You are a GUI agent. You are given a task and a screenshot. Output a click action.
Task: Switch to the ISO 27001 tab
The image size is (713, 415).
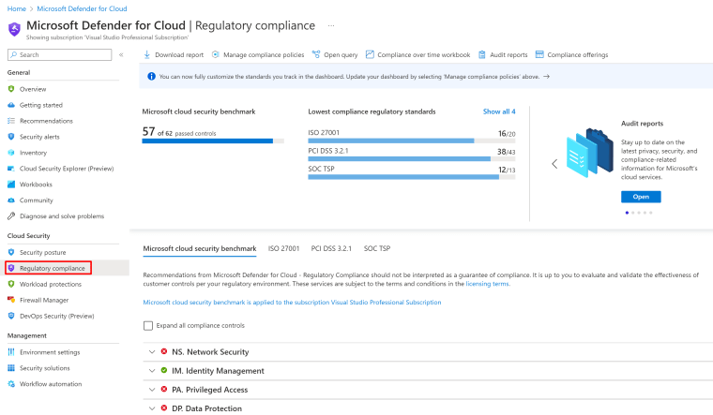click(x=283, y=248)
